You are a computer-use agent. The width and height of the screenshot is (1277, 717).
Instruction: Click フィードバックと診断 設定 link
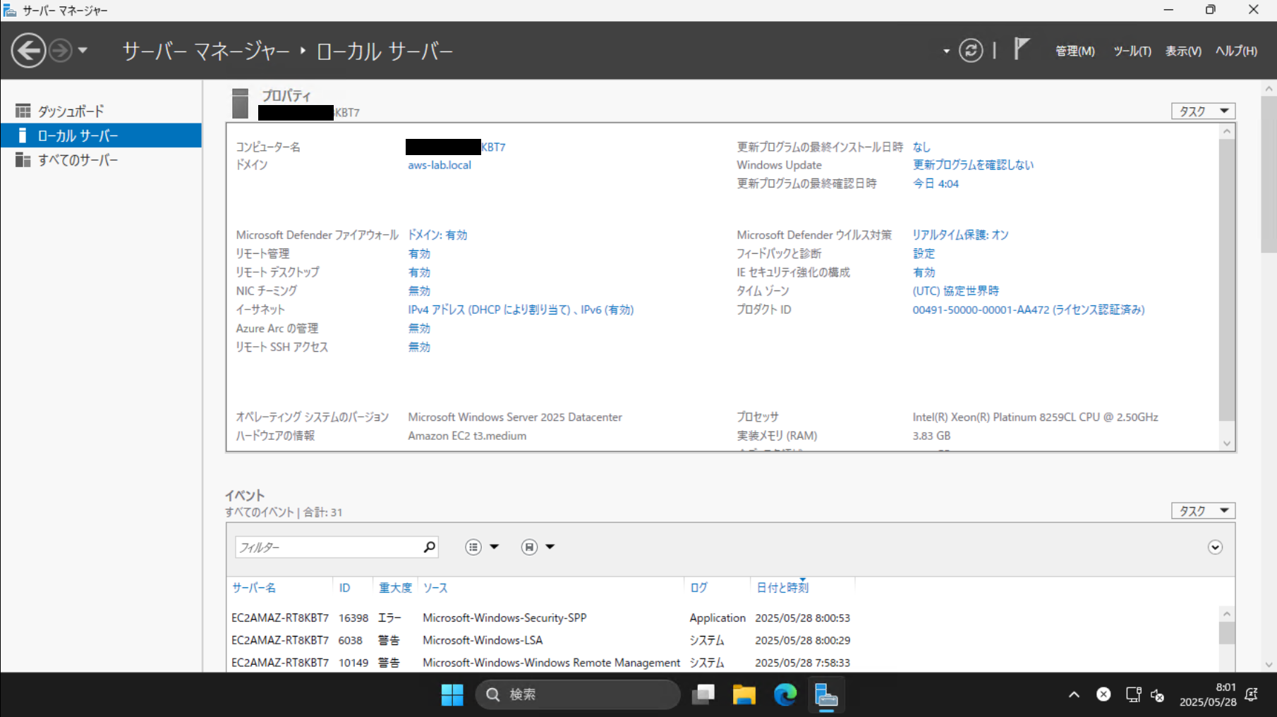point(924,254)
